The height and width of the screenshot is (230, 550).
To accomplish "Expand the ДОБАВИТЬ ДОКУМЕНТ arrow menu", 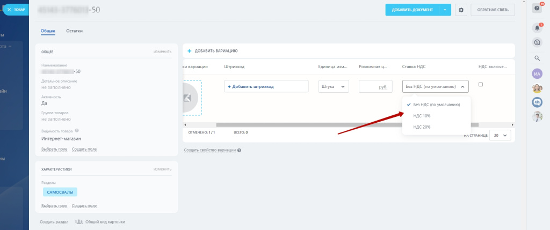I will click(445, 10).
